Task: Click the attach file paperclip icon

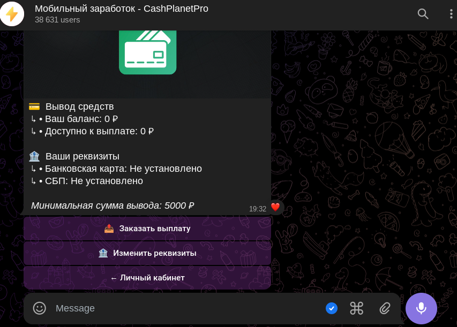Action: [x=385, y=308]
